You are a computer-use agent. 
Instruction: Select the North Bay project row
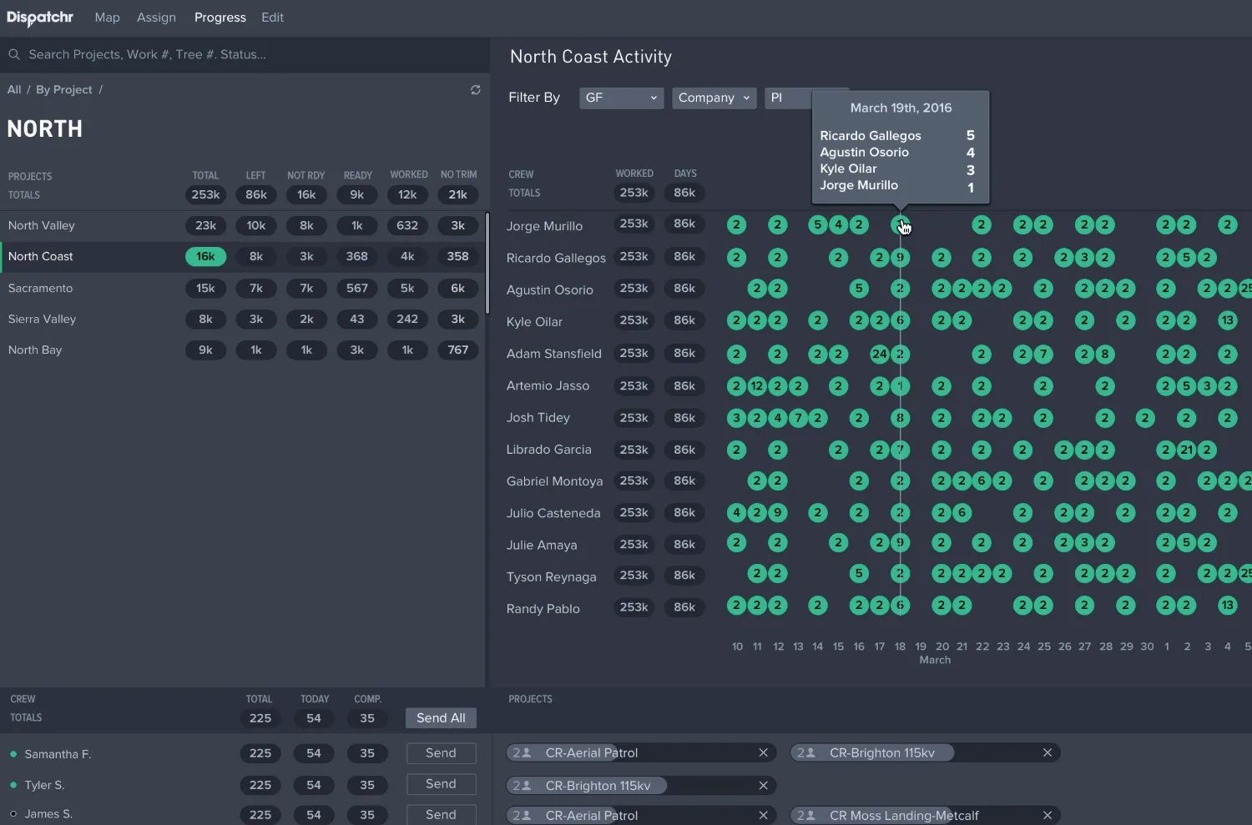(242, 350)
